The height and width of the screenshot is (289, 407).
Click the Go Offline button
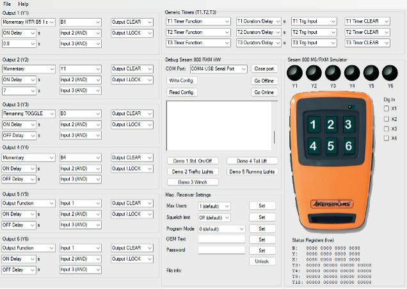pos(264,81)
